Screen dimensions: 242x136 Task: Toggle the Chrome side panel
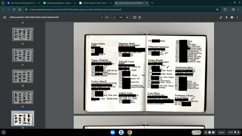[233, 9]
